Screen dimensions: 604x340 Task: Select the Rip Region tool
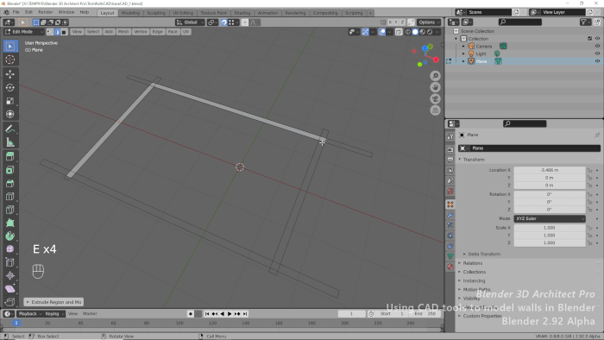tap(10, 301)
